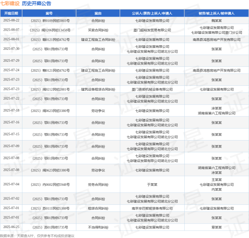Select the date cell 2025-07-02
This screenshot has height=238, width=249.
tap(11, 199)
